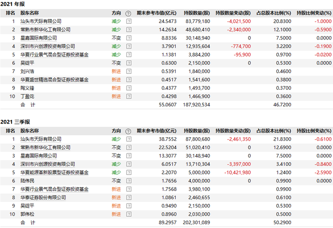The image size is (333, 228).
Task: Click help icon in 2021 年报 header
Action: [x=128, y=14]
